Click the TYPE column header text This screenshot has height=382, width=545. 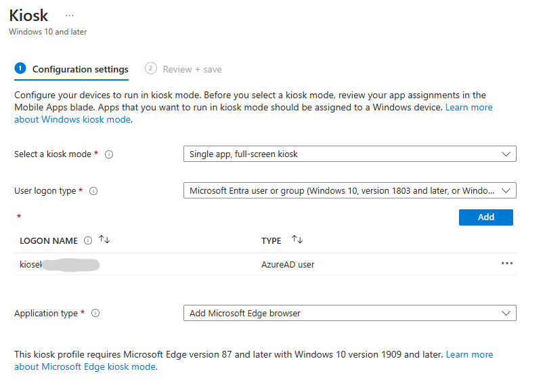tap(271, 240)
